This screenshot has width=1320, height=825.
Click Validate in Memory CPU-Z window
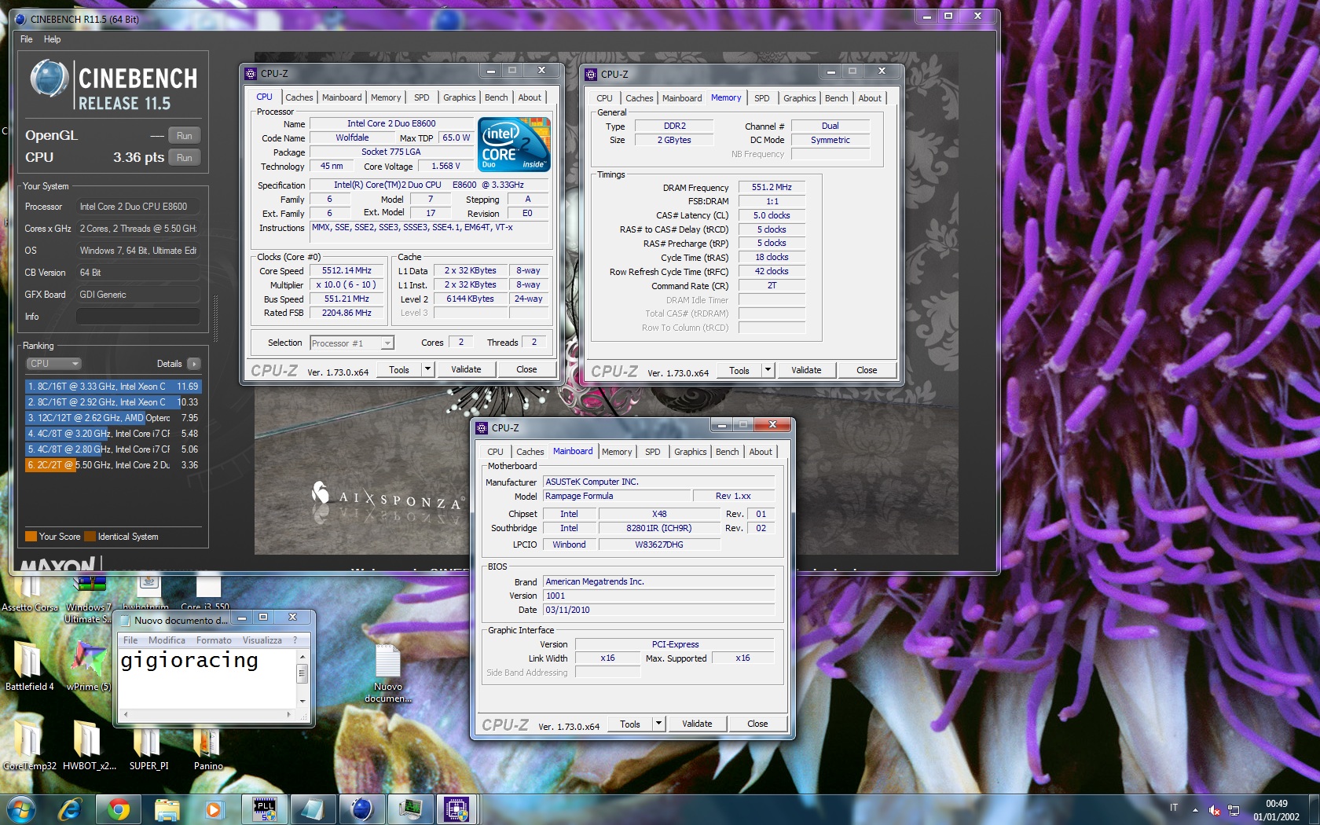coord(806,370)
